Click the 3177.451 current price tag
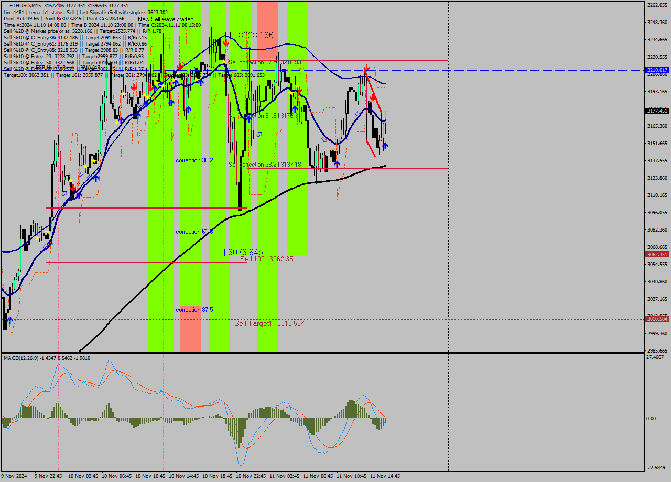This screenshot has height=482, width=671. pos(657,111)
